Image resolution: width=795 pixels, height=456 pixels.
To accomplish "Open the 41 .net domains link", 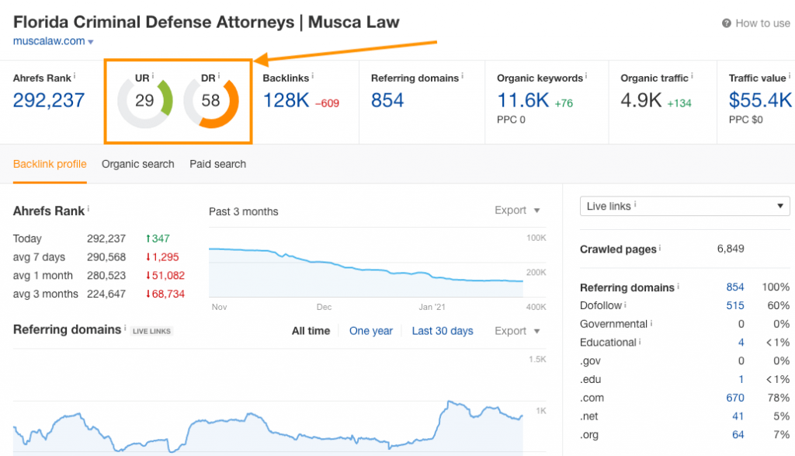I will pos(738,416).
